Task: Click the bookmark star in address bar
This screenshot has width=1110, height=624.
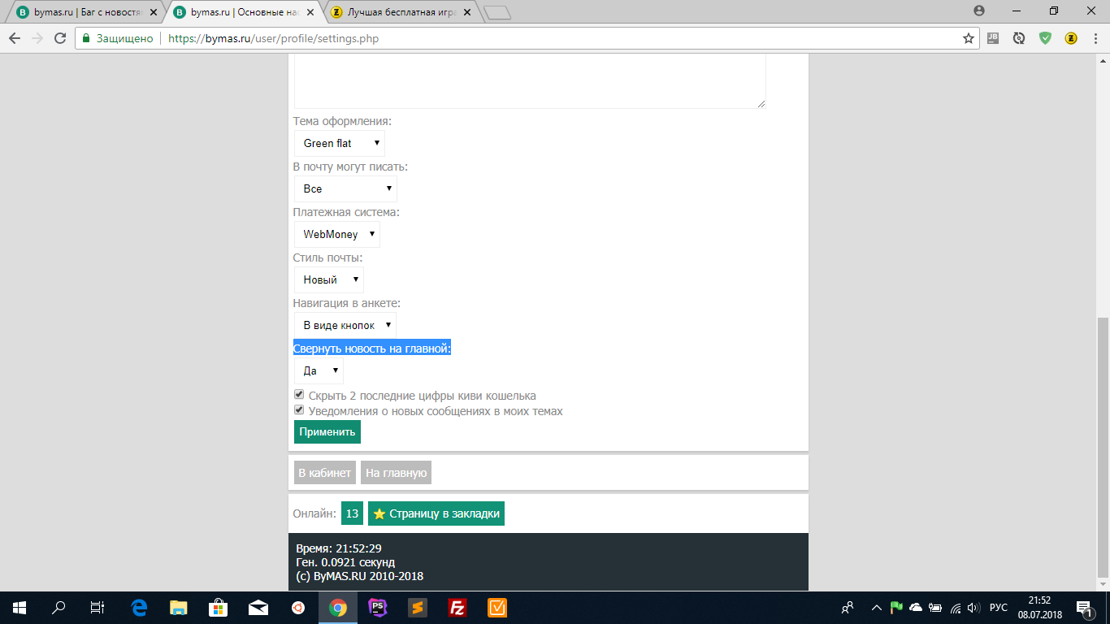Action: (x=968, y=38)
